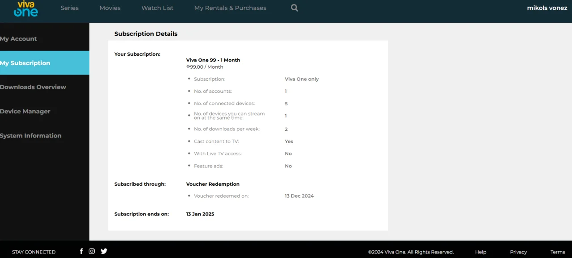This screenshot has height=258, width=572.
Task: Click the Subscription Details heading
Action: pos(146,34)
